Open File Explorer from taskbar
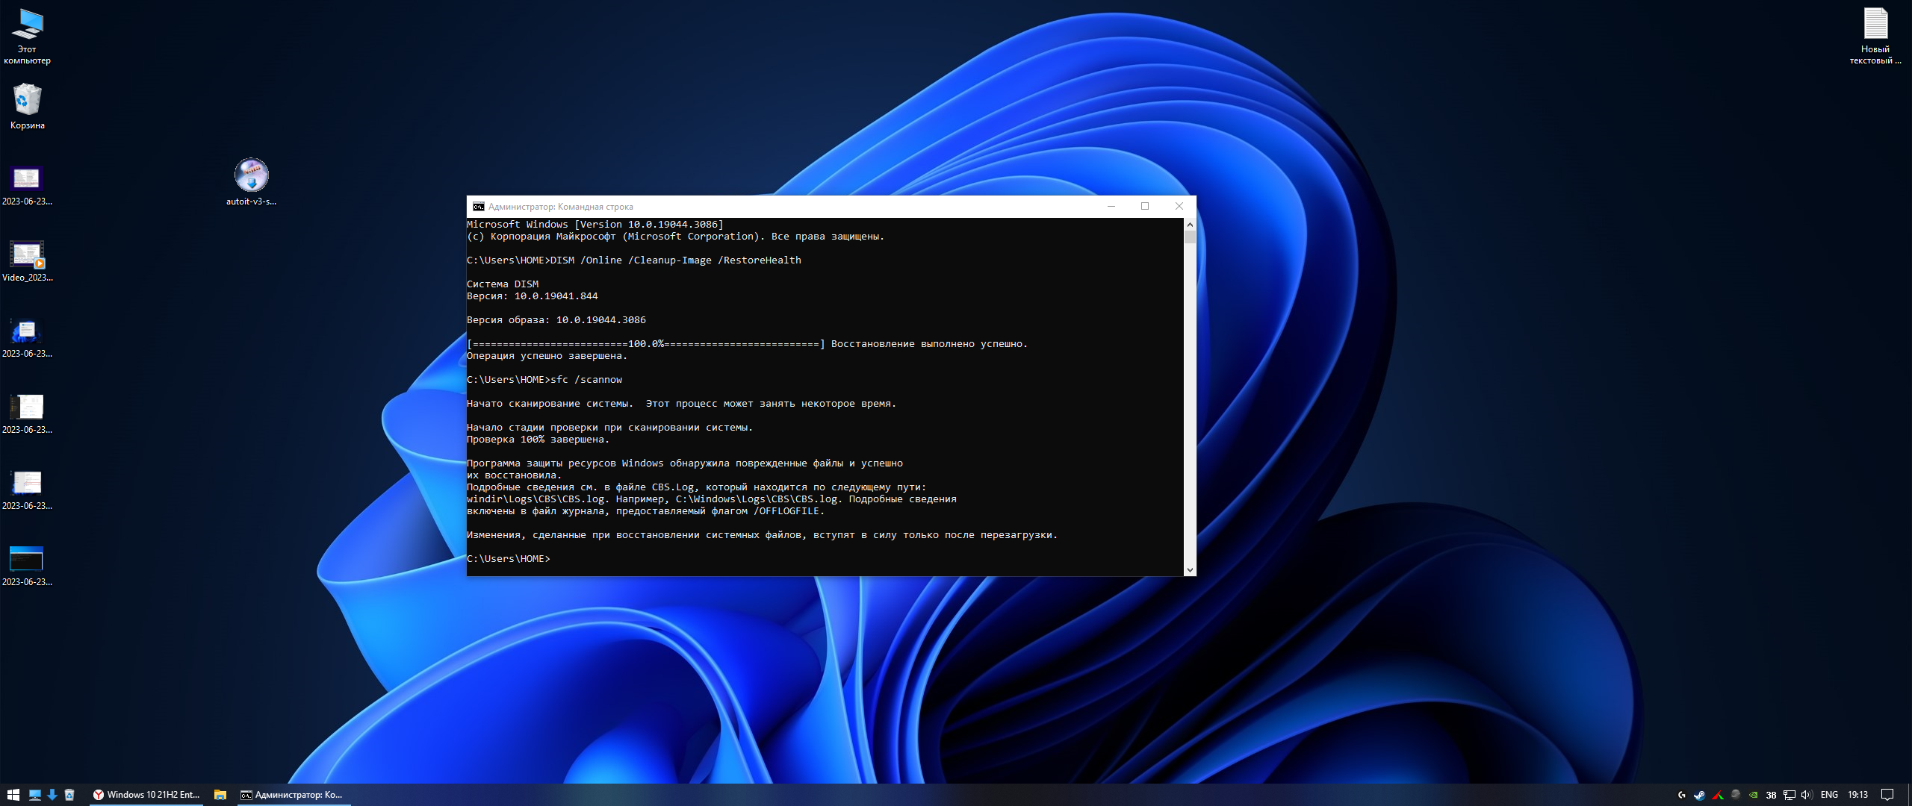The height and width of the screenshot is (806, 1912). click(x=220, y=795)
